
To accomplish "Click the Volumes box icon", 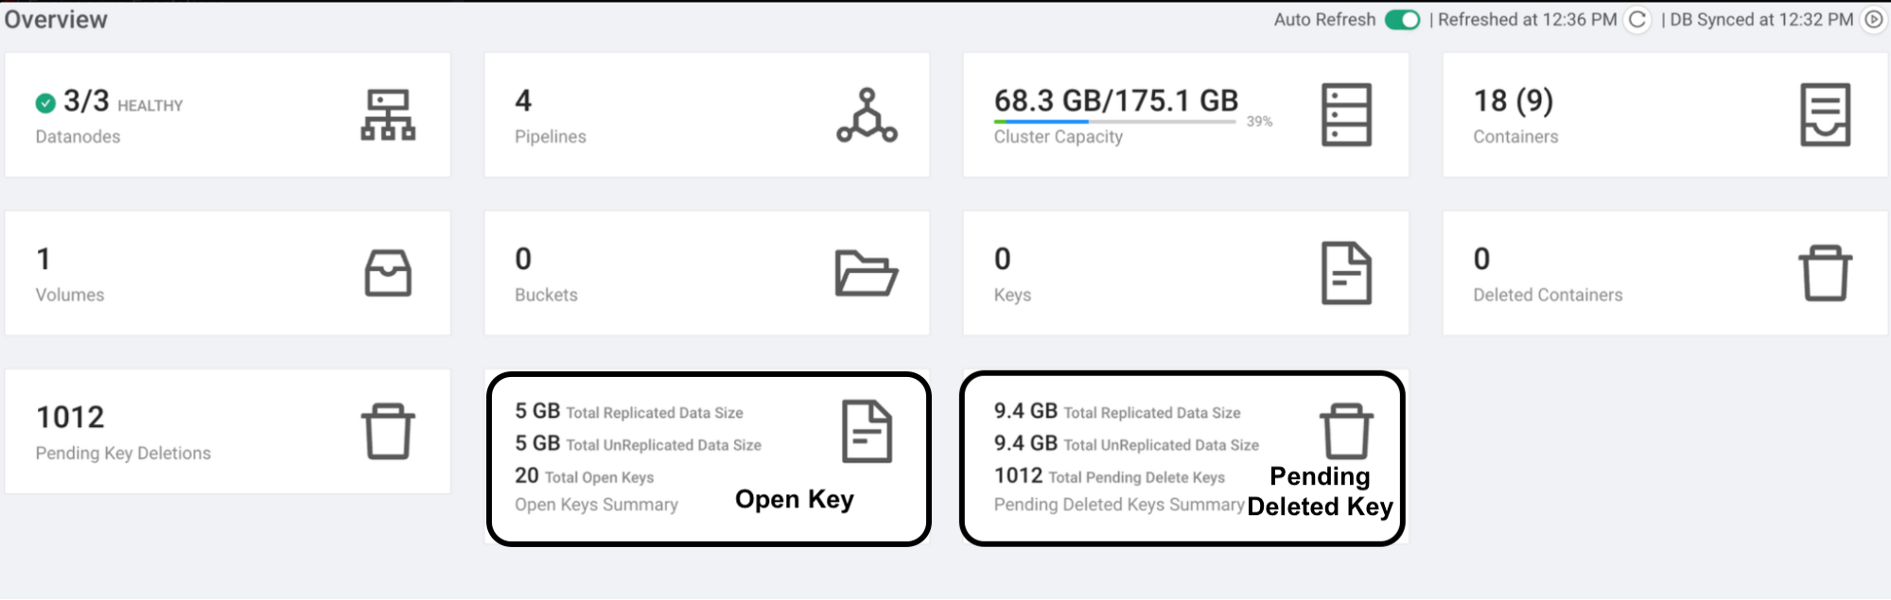I will (388, 273).
